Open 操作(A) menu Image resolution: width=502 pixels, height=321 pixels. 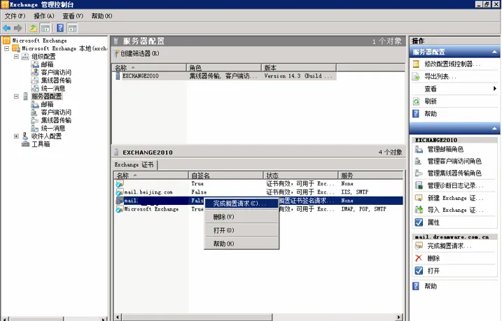(44, 16)
